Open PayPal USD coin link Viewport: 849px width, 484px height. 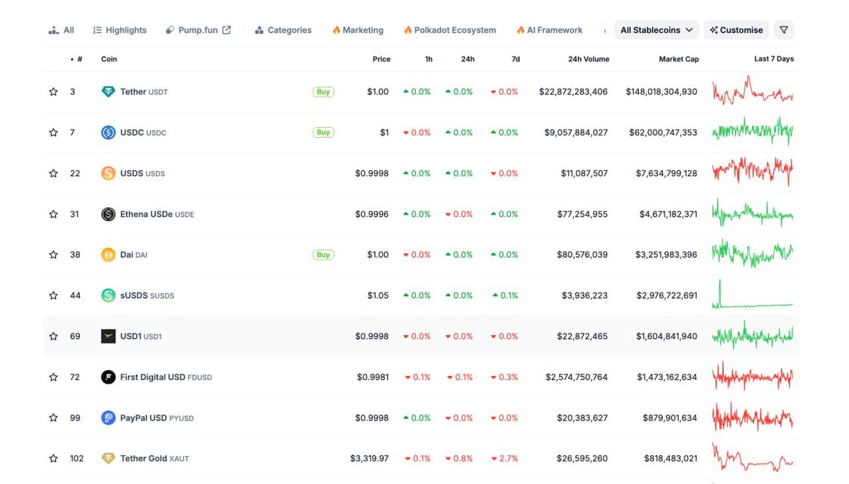tap(157, 418)
